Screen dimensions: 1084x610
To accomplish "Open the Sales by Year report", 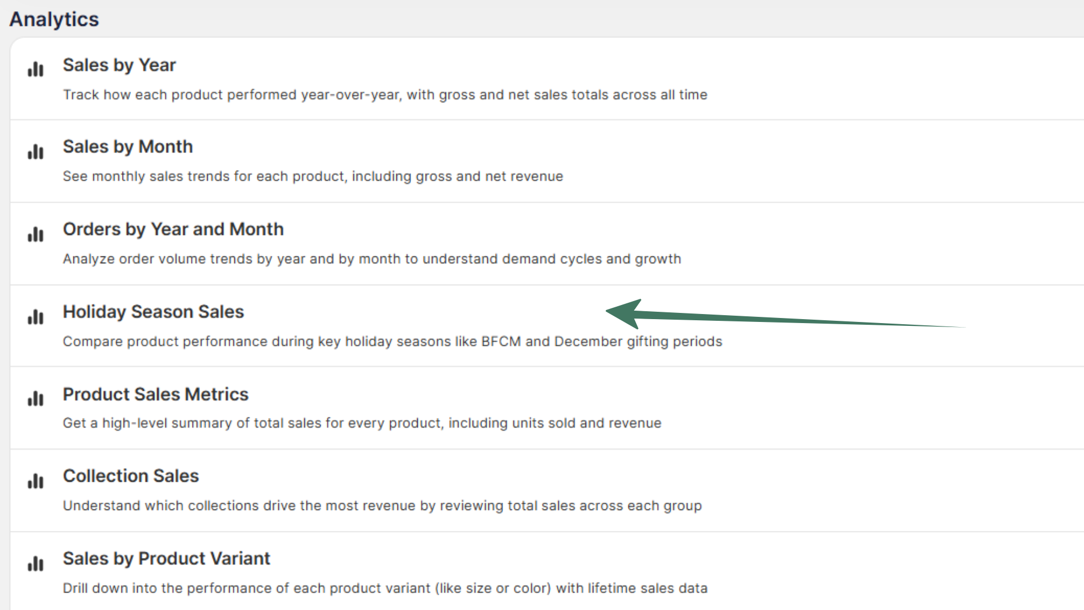I will point(119,65).
